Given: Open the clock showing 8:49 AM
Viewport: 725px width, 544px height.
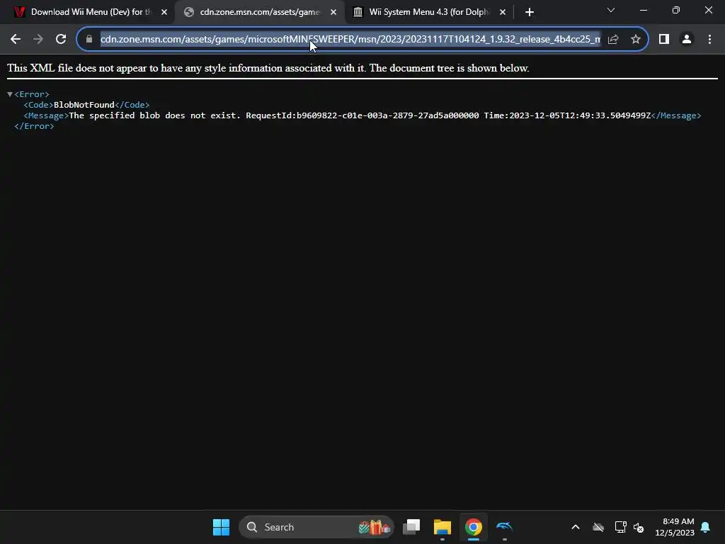Looking at the screenshot, I should 675,527.
